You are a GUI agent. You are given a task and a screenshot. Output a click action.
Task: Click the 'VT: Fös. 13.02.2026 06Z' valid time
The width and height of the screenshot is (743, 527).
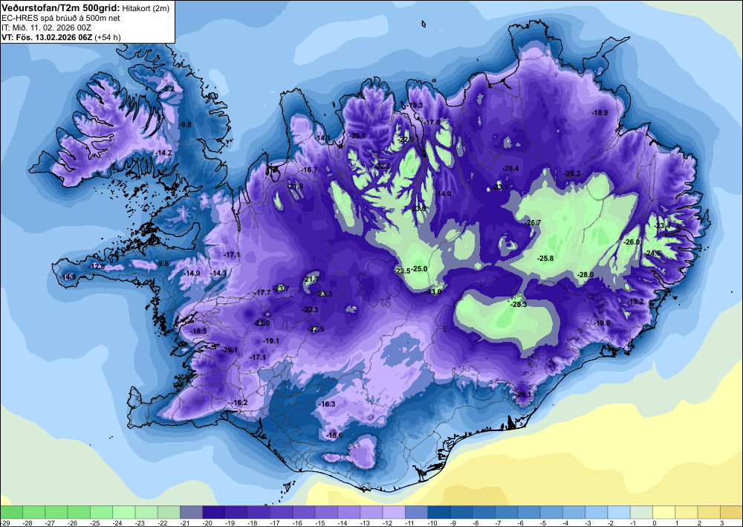(47, 37)
